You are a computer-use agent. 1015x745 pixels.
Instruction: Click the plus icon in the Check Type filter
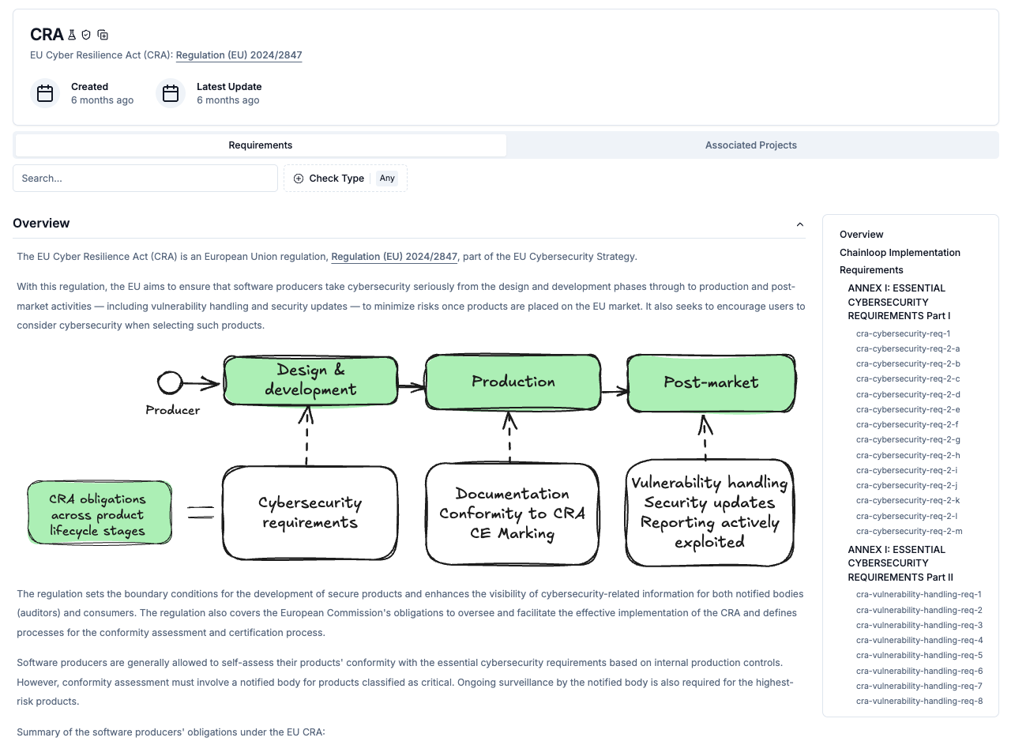pyautogui.click(x=299, y=179)
